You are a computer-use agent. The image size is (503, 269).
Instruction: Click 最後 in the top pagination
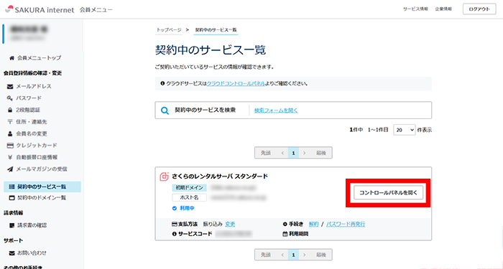pyautogui.click(x=321, y=153)
